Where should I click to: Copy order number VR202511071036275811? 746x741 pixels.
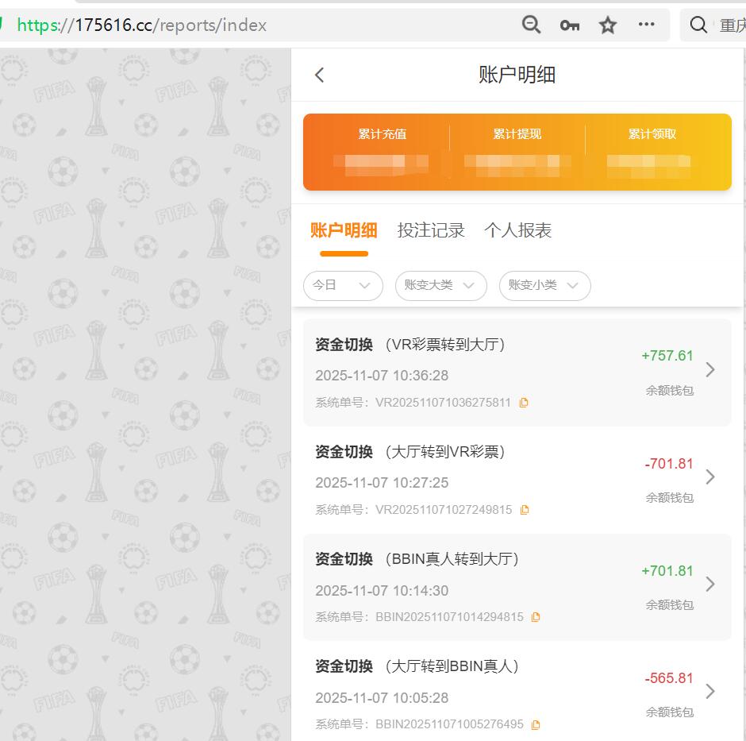(523, 403)
